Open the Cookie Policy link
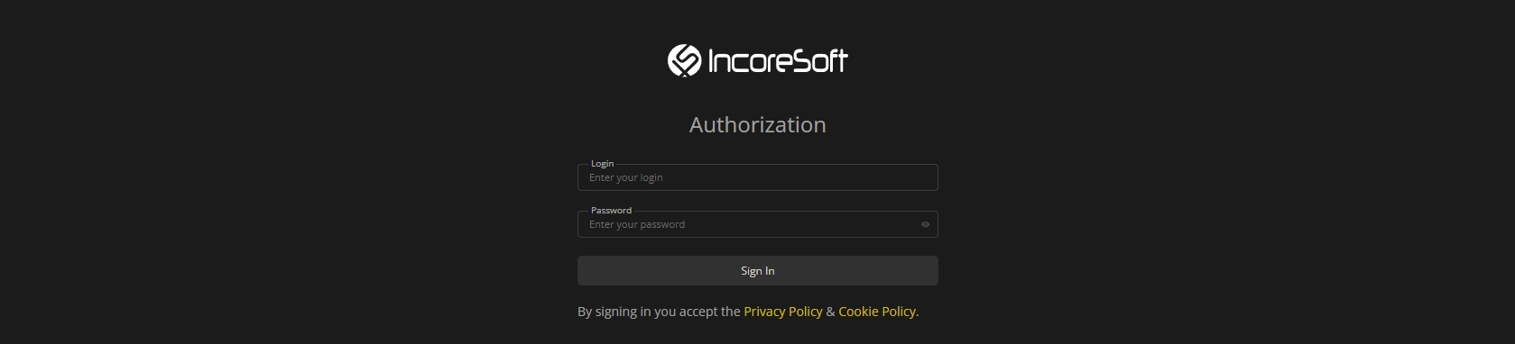This screenshot has height=344, width=1515. pos(877,312)
